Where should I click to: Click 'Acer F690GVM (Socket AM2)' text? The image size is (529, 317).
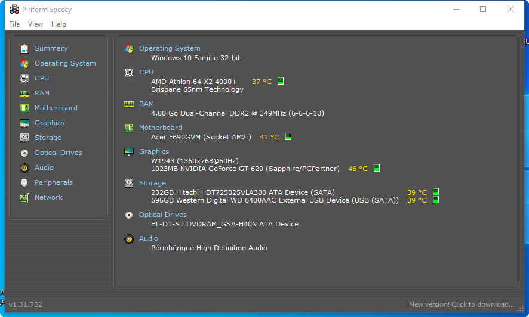click(x=201, y=137)
